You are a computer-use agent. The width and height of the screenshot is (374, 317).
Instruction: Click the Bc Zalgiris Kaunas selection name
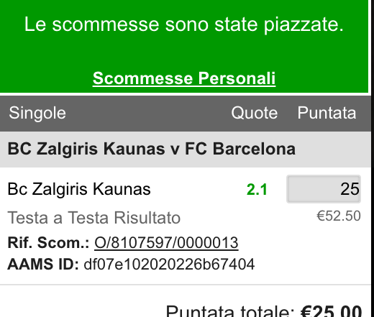pyautogui.click(x=79, y=189)
